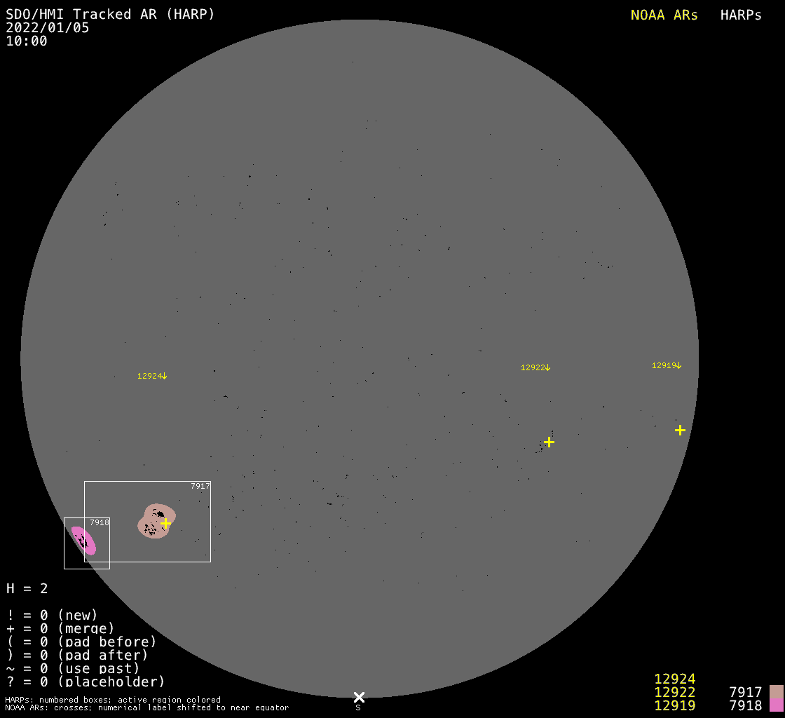785x718 pixels.
Task: Click the white X south pole marker
Action: (359, 696)
